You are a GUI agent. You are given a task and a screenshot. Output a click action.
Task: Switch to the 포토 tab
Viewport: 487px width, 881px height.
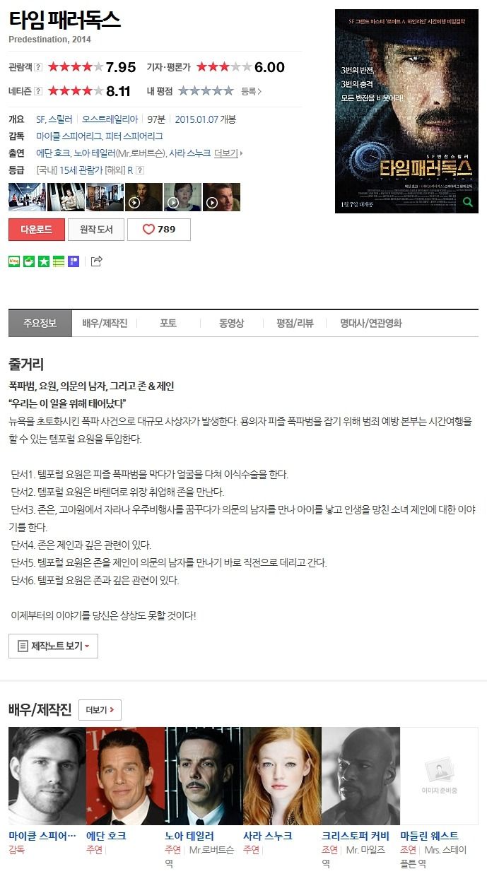point(168,323)
